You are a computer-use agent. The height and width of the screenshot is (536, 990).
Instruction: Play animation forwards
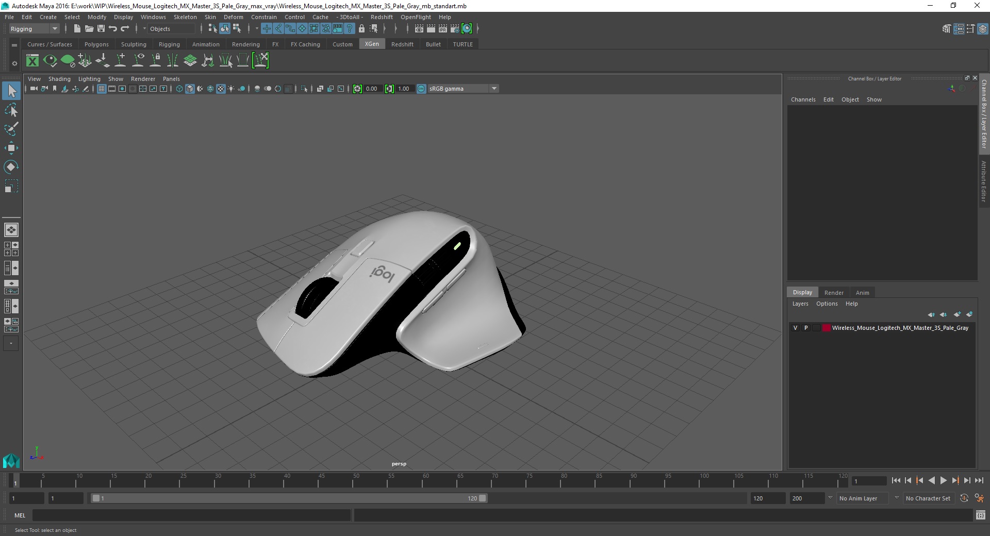coord(943,480)
